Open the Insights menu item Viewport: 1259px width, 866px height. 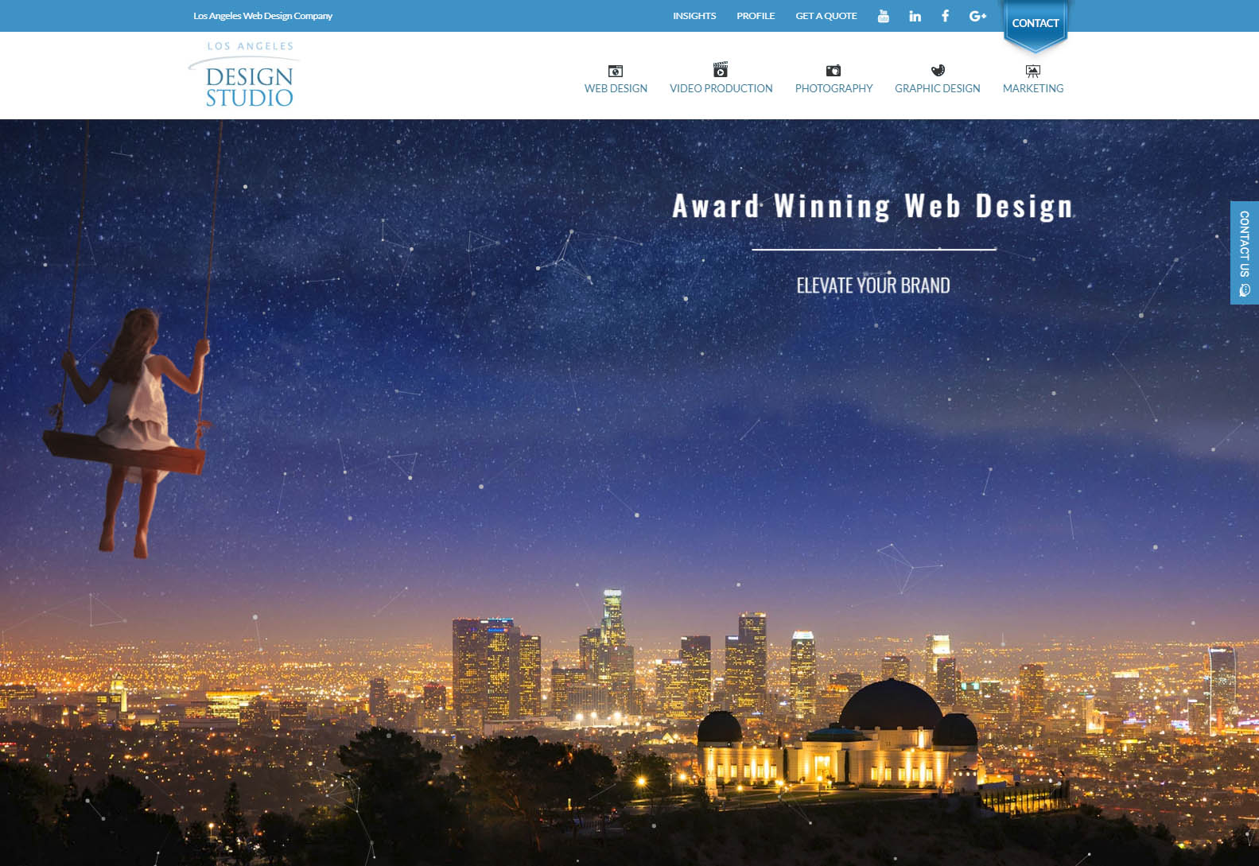coord(694,16)
